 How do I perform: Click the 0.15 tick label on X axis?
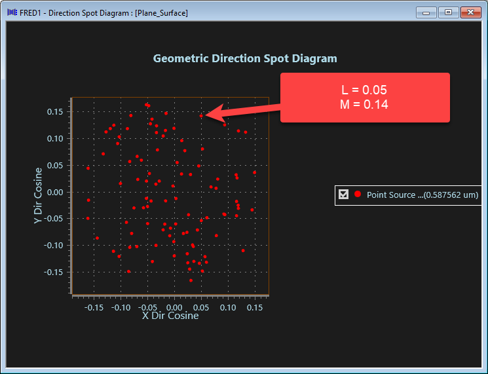[255, 307]
